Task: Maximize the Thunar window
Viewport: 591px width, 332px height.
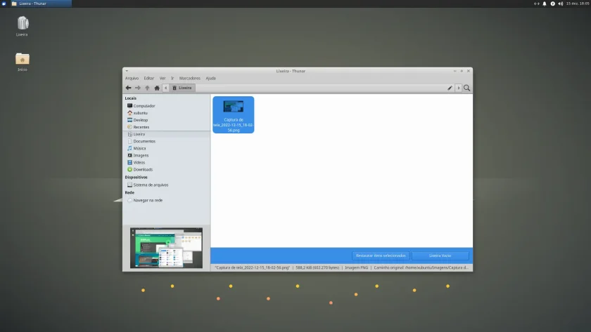Action: [x=462, y=71]
